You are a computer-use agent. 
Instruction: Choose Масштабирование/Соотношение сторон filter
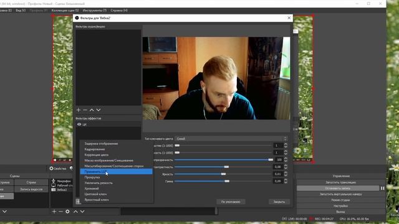[x=117, y=166]
